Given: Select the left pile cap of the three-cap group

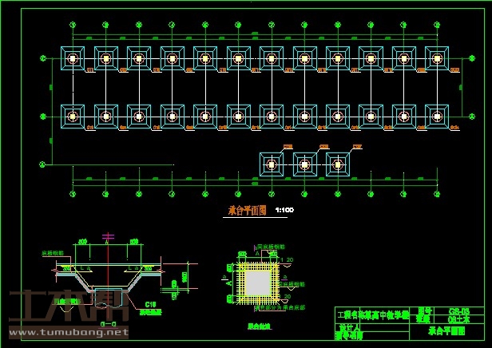Looking at the screenshot, I should tap(272, 164).
